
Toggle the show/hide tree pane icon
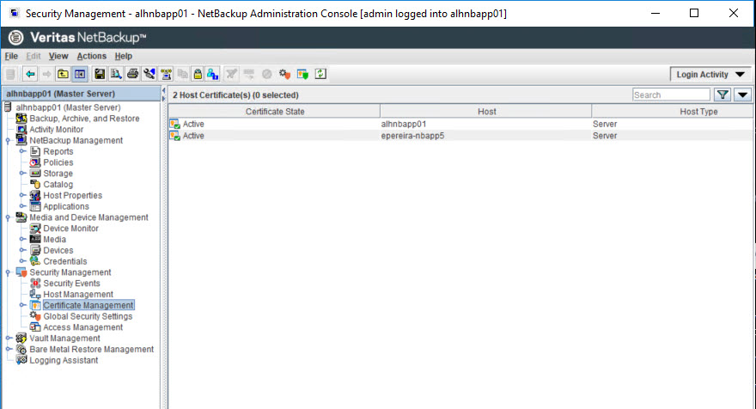click(80, 74)
